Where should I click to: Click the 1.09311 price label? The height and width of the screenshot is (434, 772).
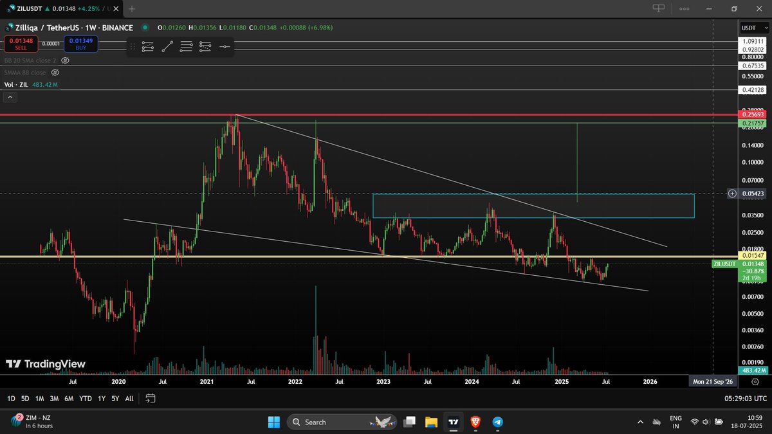pos(753,41)
